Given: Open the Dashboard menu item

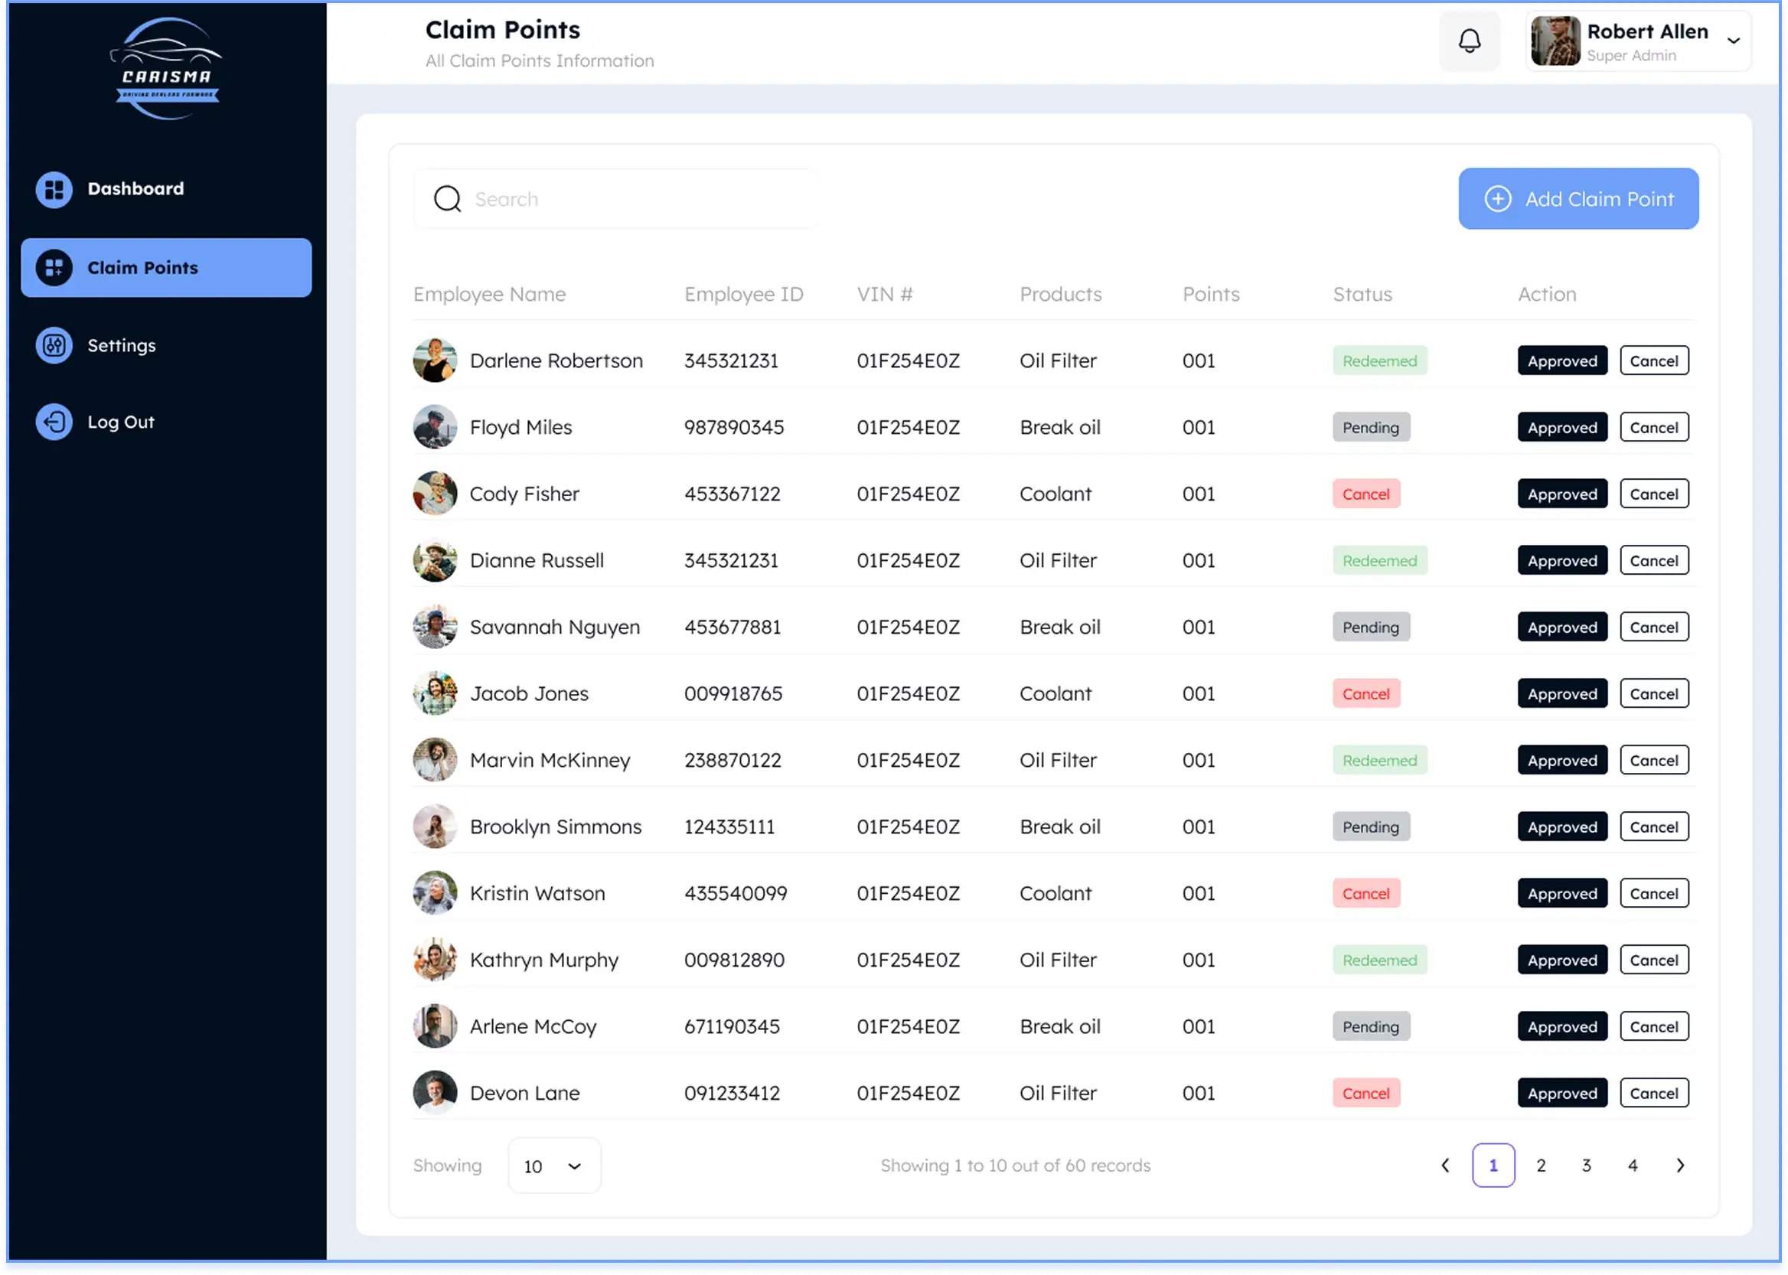Looking at the screenshot, I should (x=135, y=189).
